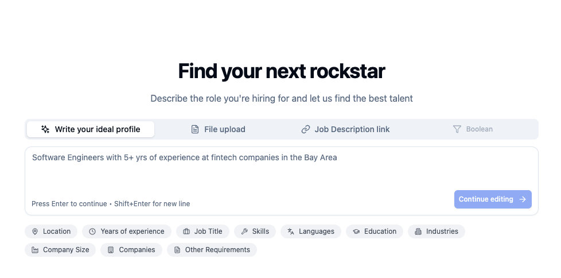
Task: Add the Other Requirements filter
Action: pos(212,250)
